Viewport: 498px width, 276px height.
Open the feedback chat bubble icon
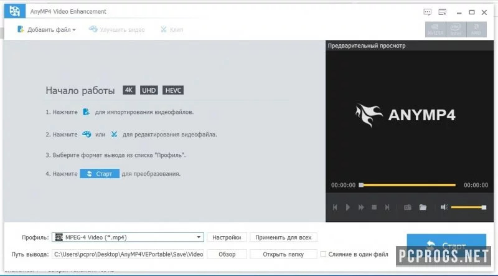click(428, 12)
